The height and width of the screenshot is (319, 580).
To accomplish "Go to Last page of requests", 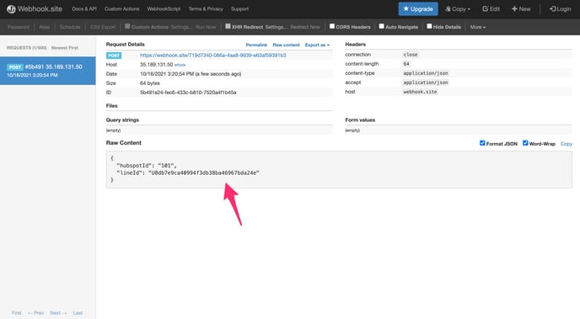I will [78, 313].
